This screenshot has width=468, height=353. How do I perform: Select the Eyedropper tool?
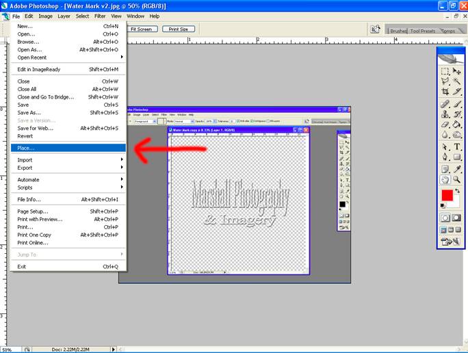456,170
